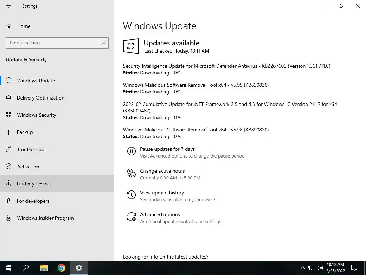This screenshot has width=366, height=275.
Task: Click the Settings gear taskbar button
Action: [x=79, y=268]
